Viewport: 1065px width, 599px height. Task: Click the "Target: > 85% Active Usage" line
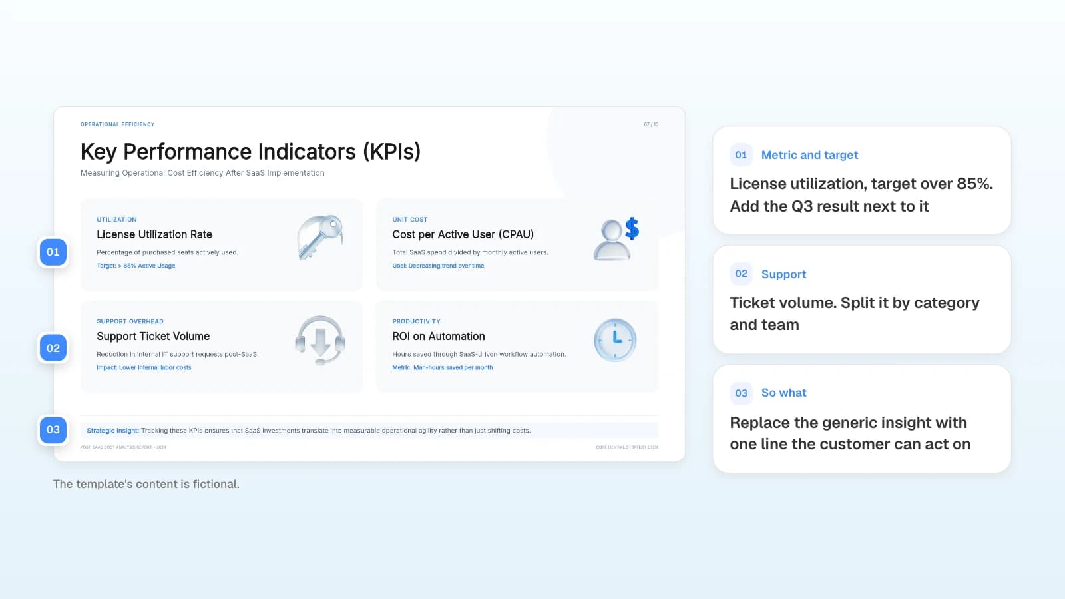pos(136,266)
